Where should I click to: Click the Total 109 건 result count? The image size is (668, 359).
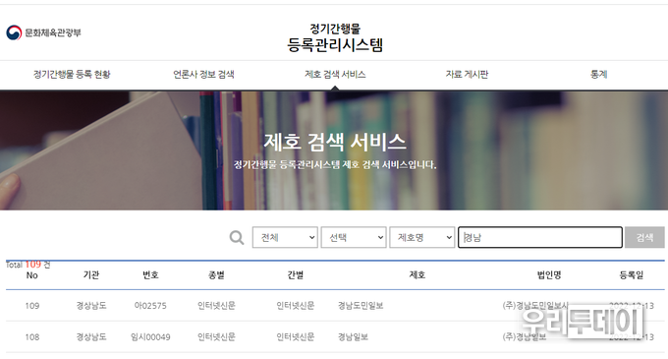click(x=28, y=265)
